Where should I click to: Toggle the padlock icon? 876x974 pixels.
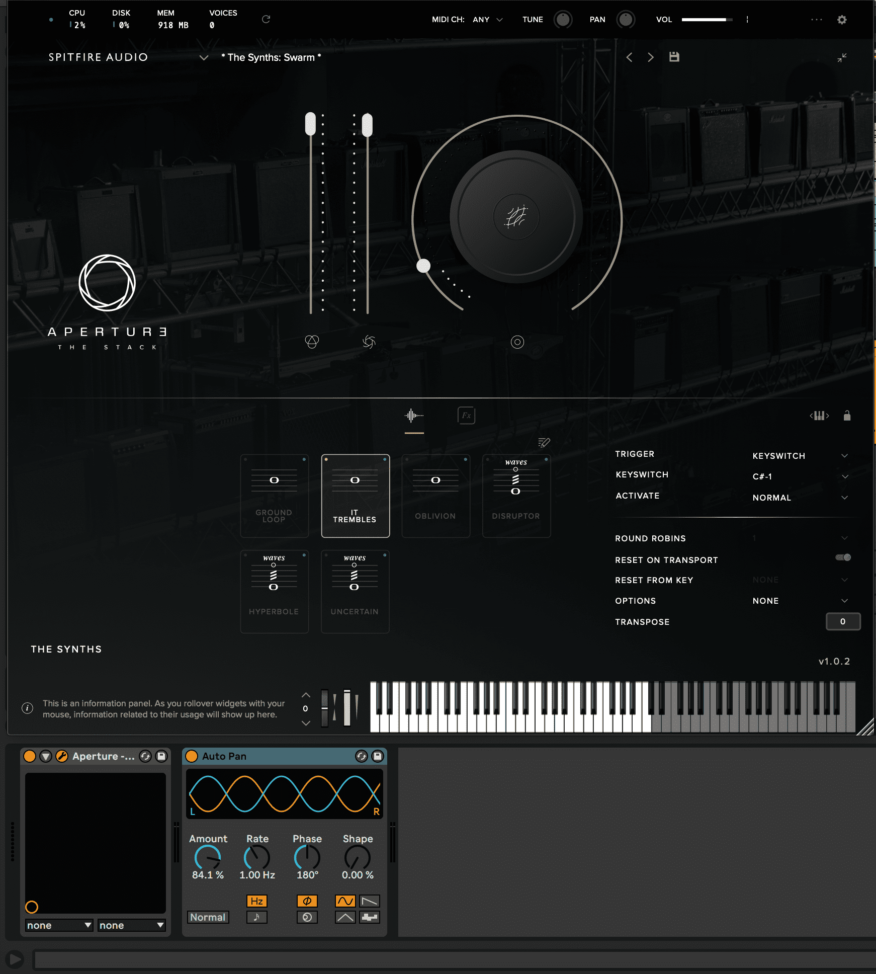[847, 416]
